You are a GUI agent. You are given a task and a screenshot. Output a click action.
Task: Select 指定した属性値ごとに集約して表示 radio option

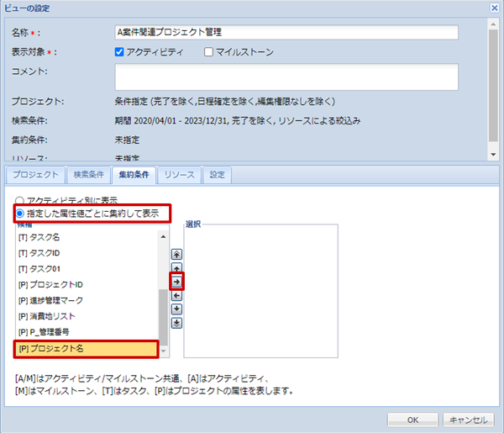click(x=20, y=214)
